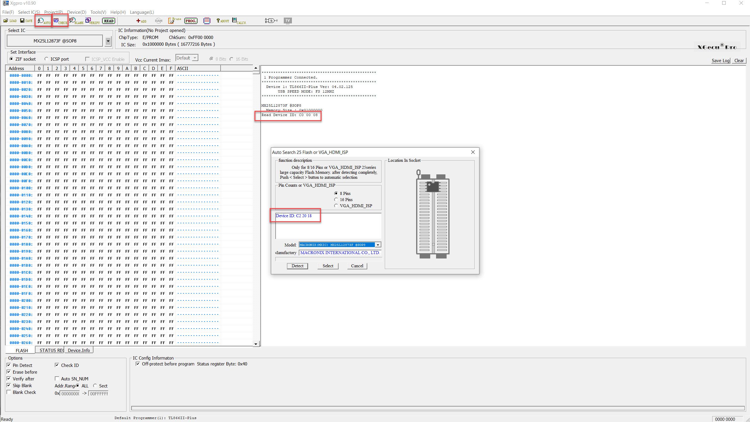This screenshot has height=422, width=750.
Task: Enable the Blank Check checkbox
Action: 9,392
